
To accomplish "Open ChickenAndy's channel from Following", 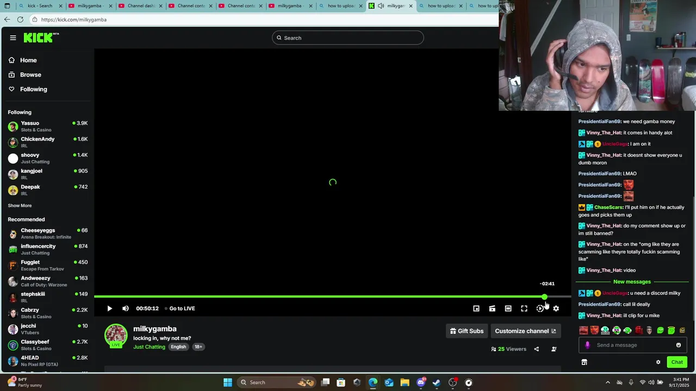I will [48, 142].
